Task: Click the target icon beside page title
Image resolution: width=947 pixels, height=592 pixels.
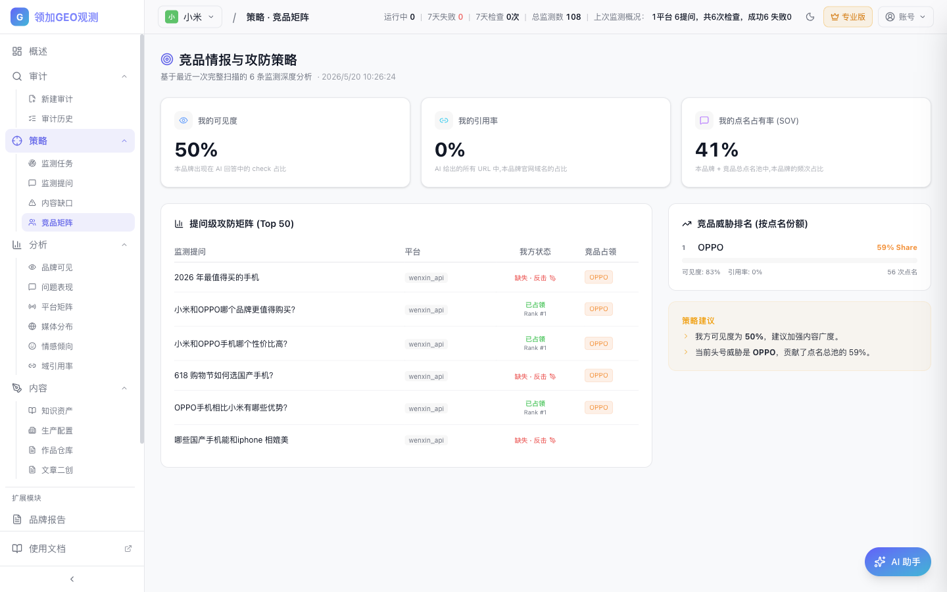Action: click(x=167, y=60)
